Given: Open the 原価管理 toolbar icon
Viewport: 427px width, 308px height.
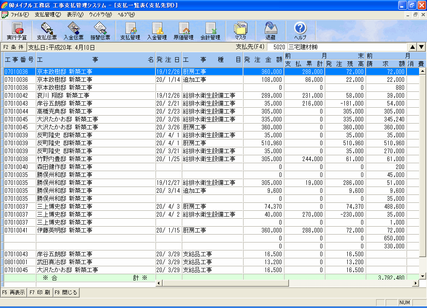Looking at the screenshot, I should click(x=183, y=31).
